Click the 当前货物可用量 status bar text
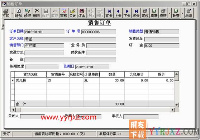200x140 pixels. (60, 134)
